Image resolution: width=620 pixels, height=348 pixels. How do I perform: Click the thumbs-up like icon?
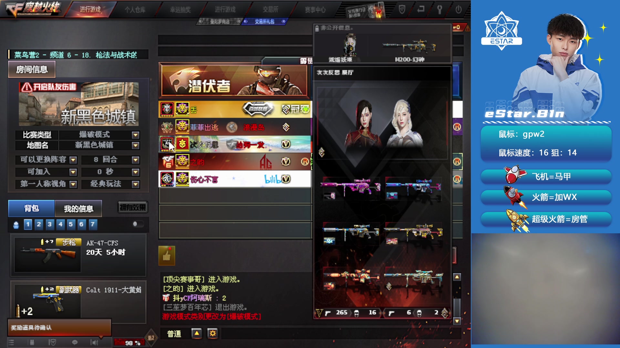(x=167, y=256)
